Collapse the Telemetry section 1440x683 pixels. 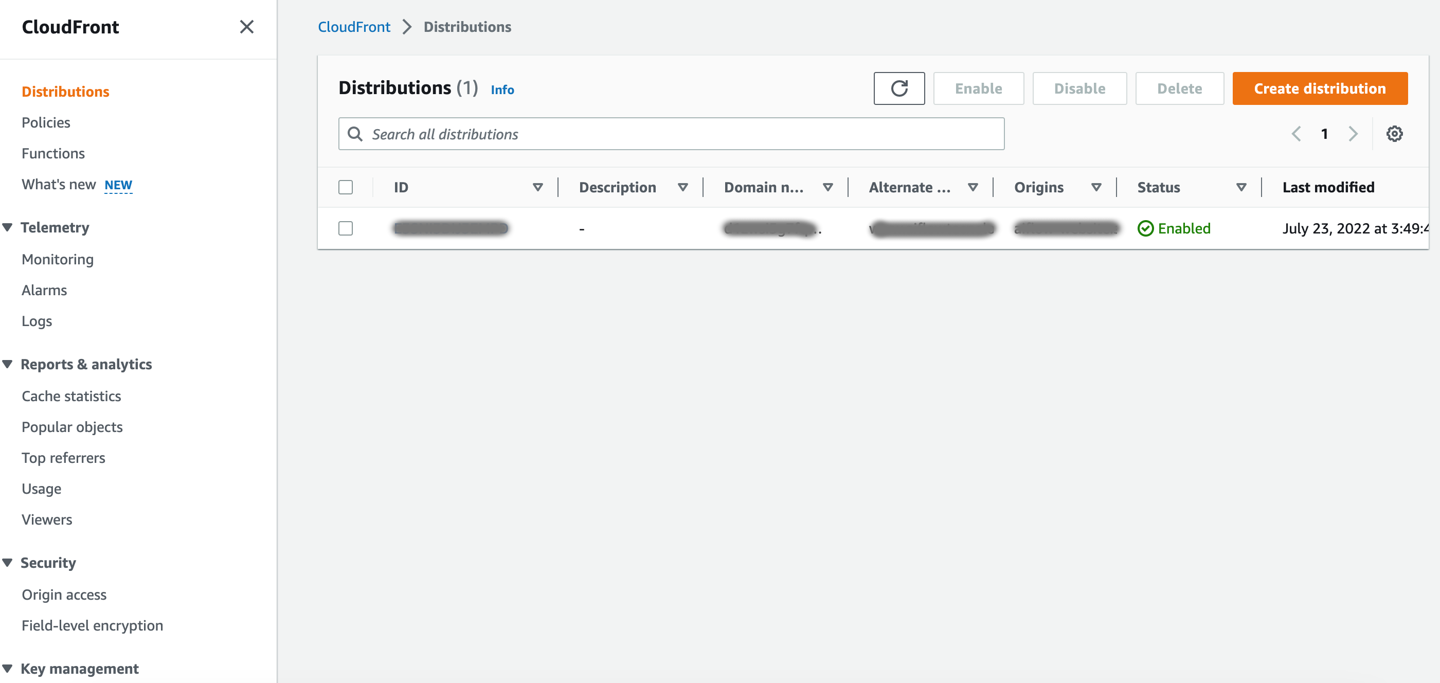pyautogui.click(x=8, y=227)
